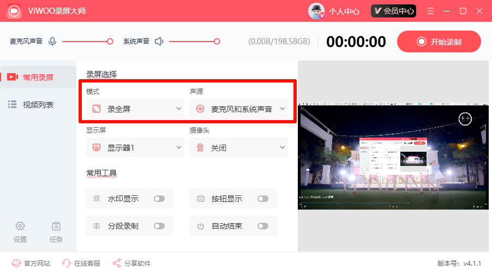Open the 模式 dropdown showing 录全屏
Viewport: 492px width, 274px height.
(135, 109)
